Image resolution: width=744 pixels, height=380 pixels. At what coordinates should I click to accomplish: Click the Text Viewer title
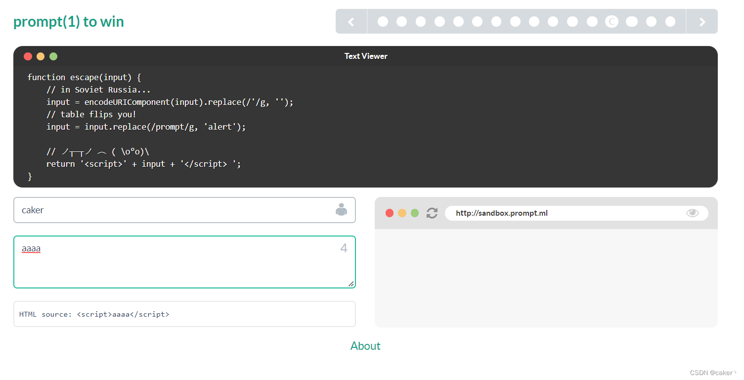click(x=366, y=56)
